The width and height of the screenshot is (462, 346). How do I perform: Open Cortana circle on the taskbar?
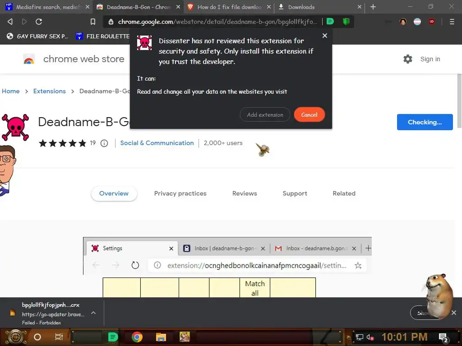[x=37, y=337]
